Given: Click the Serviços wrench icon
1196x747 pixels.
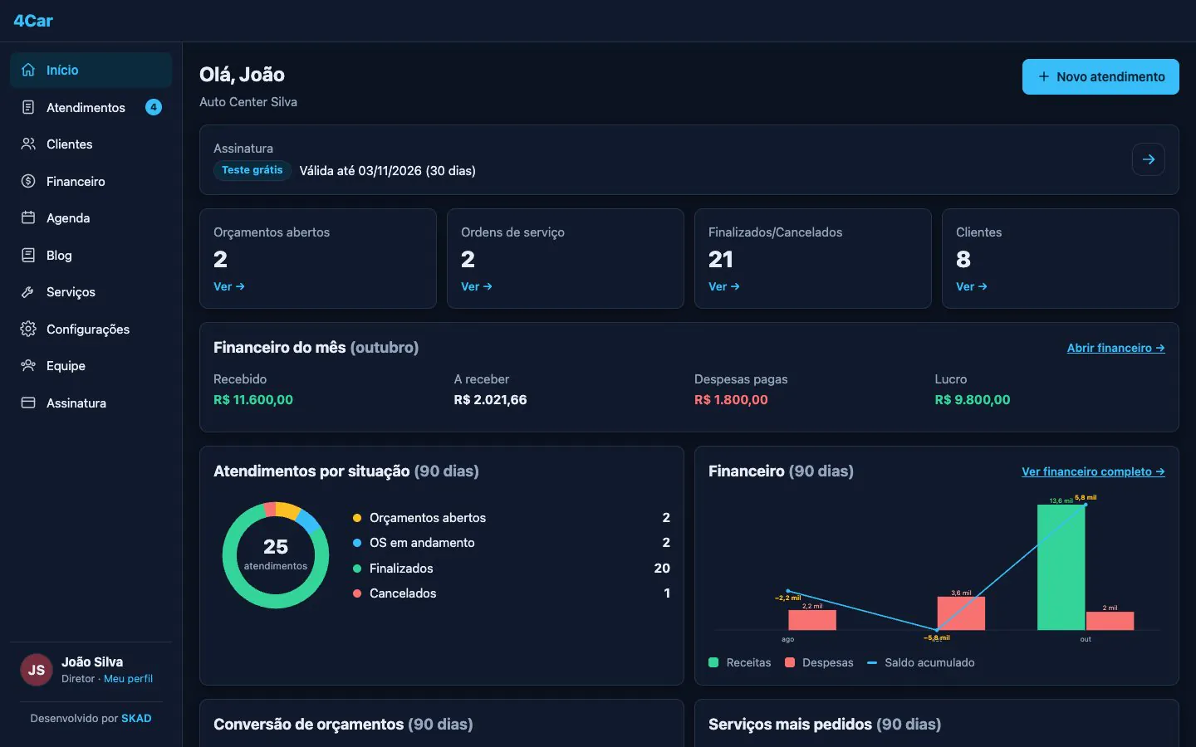Looking at the screenshot, I should [28, 291].
